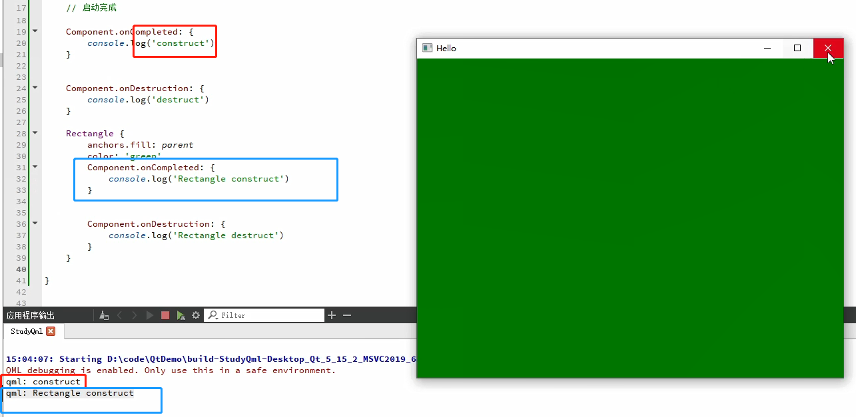
Task: Zoom in output text with the plus button
Action: pos(332,315)
